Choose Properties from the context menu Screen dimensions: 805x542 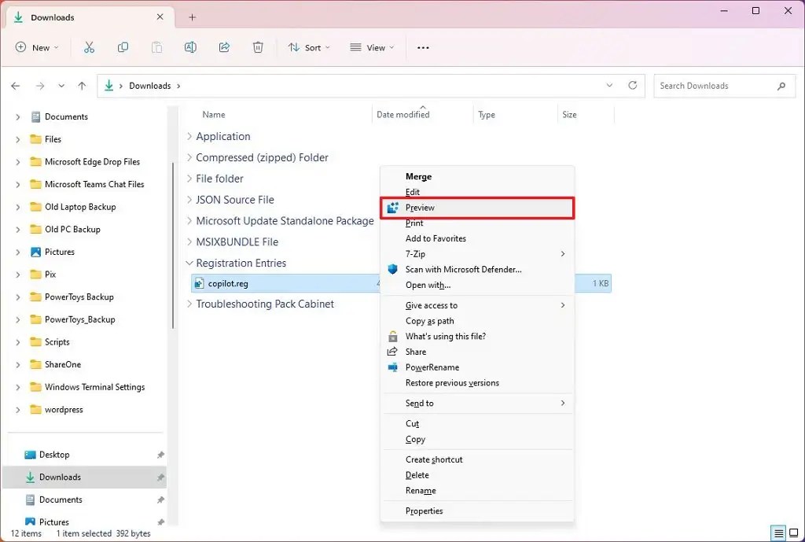[x=425, y=511]
